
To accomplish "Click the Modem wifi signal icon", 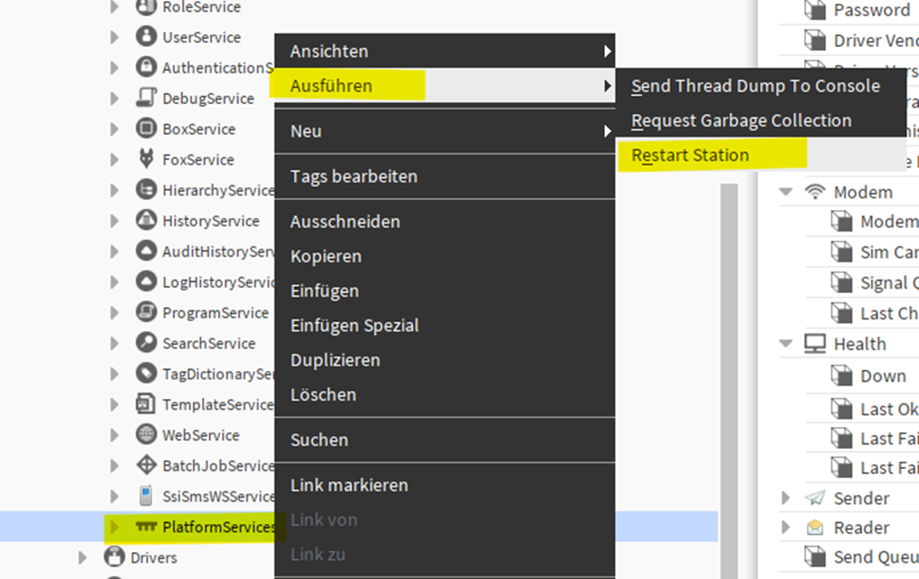I will click(x=815, y=192).
